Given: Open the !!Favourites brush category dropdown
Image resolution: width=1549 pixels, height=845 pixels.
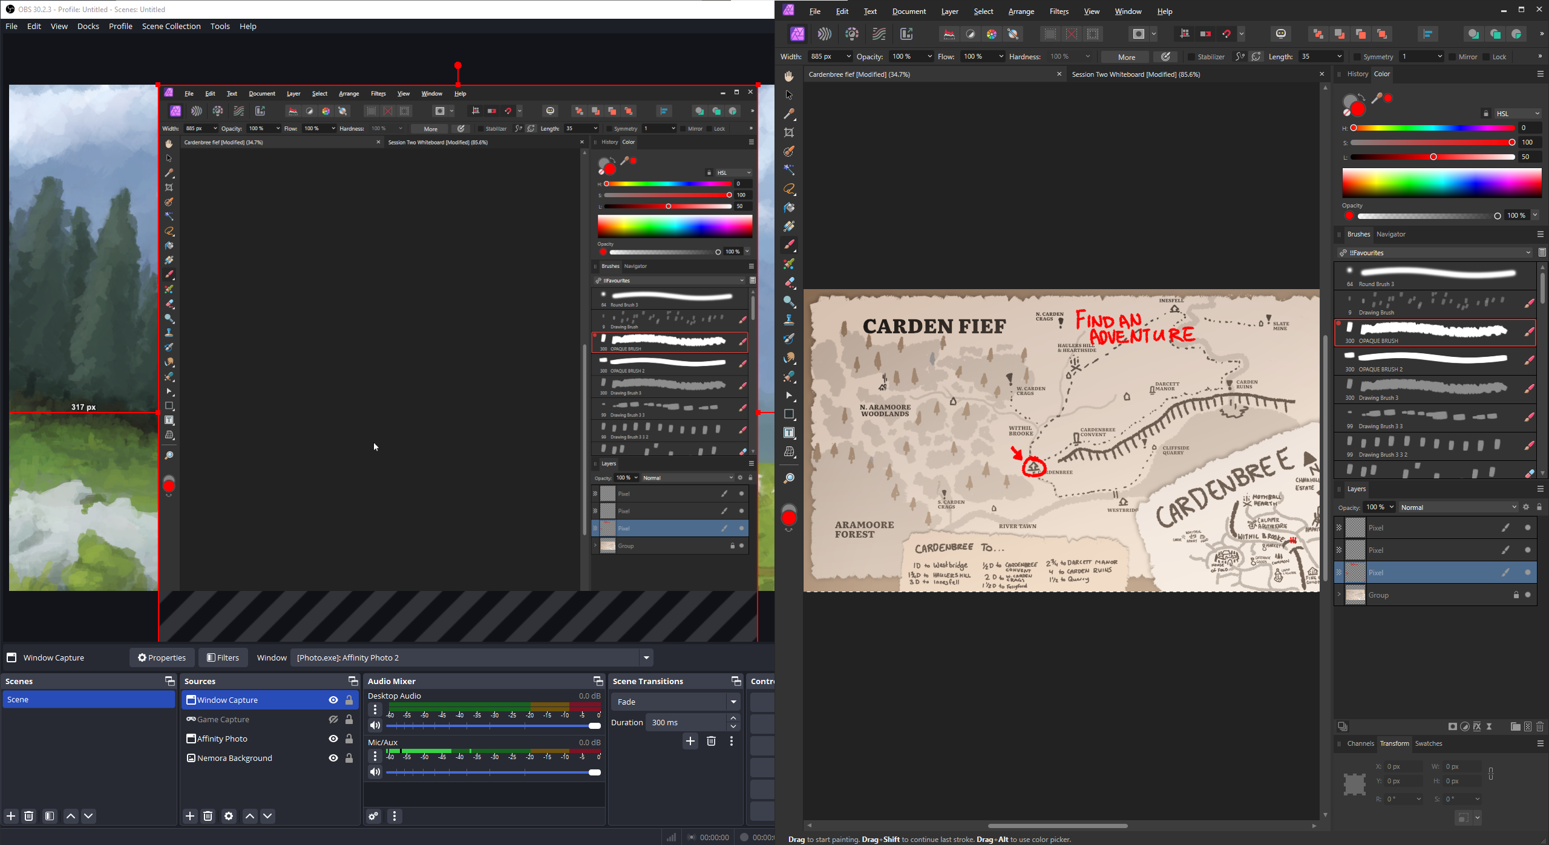Looking at the screenshot, I should pyautogui.click(x=1434, y=253).
